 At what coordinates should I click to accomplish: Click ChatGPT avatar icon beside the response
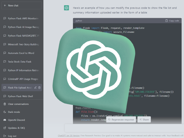pyautogui.click(x=67, y=8)
